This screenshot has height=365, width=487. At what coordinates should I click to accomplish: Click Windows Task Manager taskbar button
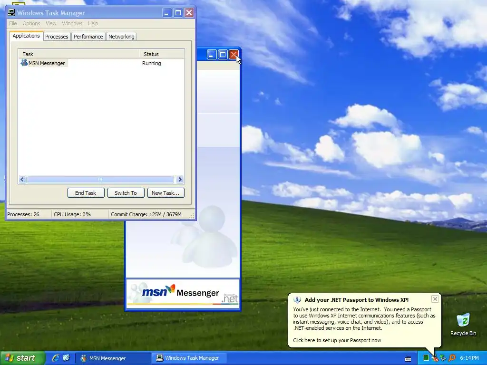[189, 358]
